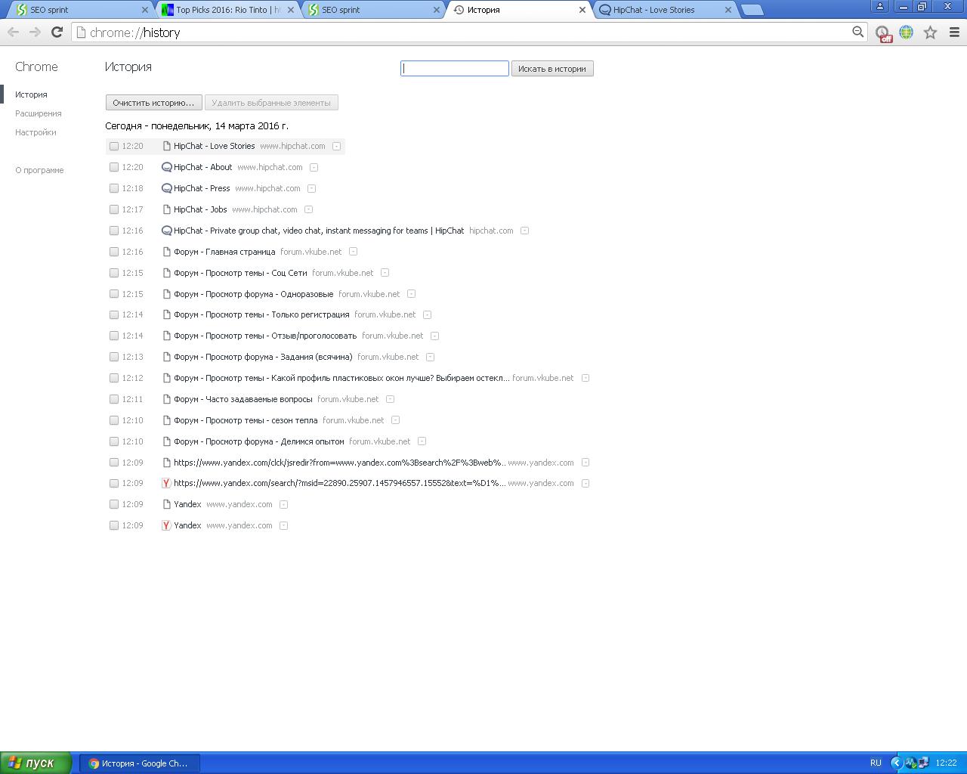Open the dropdown arrow next to HipChat - About
Image resolution: width=967 pixels, height=774 pixels.
(x=314, y=167)
